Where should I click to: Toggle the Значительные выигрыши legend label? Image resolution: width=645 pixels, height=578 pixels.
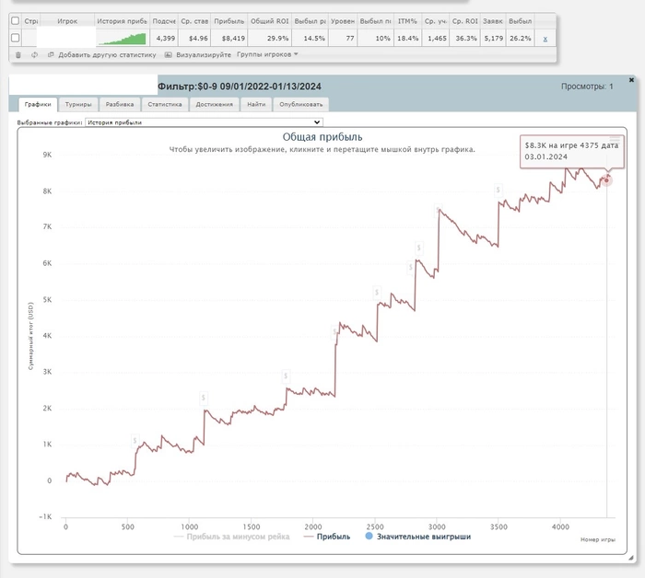424,537
